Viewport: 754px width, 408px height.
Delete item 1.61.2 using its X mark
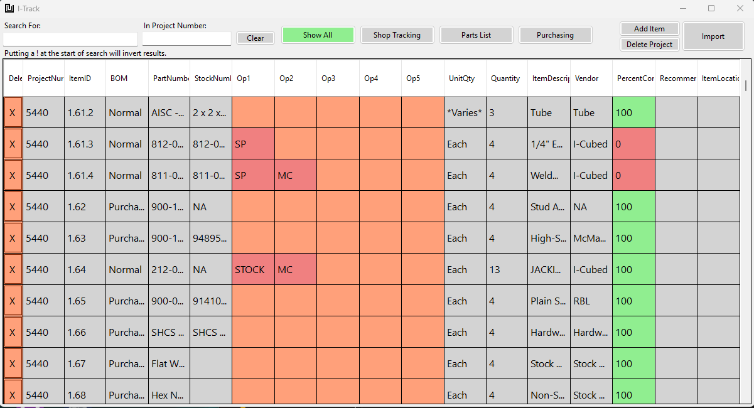(x=12, y=112)
